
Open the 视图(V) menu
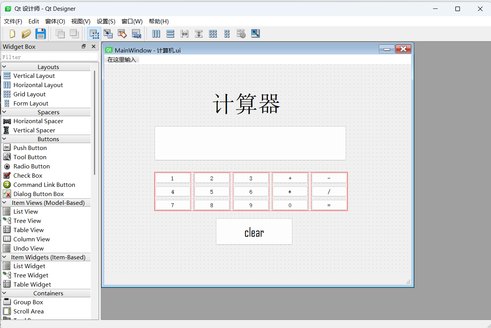(x=81, y=21)
